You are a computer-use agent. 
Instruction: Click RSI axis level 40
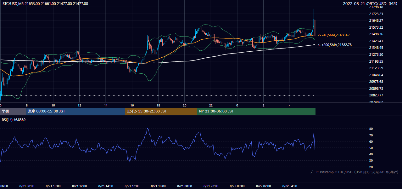(x=371, y=154)
